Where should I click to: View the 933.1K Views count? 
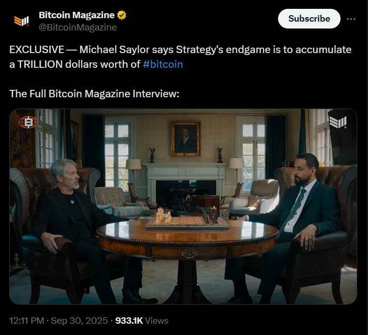(x=142, y=321)
